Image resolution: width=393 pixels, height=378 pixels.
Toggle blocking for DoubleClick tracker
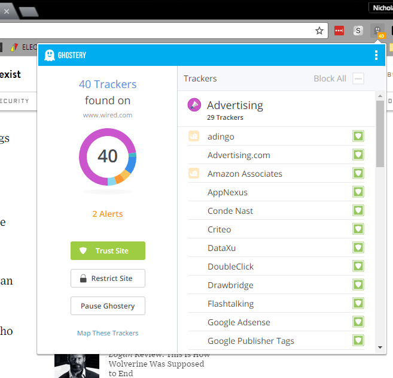click(x=358, y=267)
